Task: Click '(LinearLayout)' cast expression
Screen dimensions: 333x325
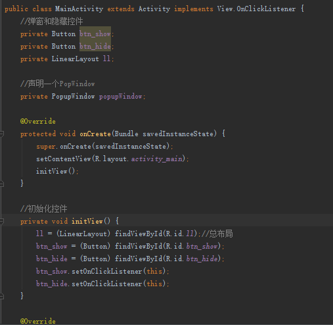Action: pos(83,234)
